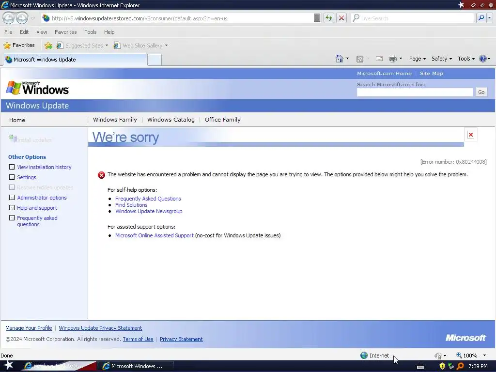Open the Favorites menu

pos(65,32)
